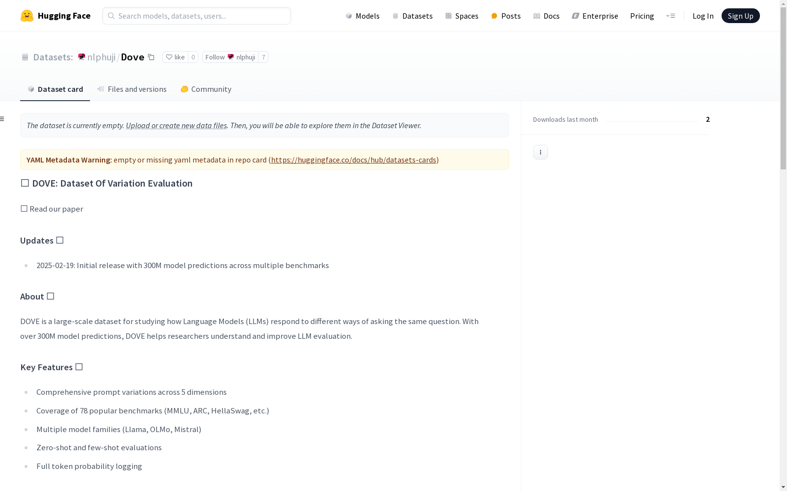Open the Models page
The width and height of the screenshot is (787, 491).
(x=363, y=16)
